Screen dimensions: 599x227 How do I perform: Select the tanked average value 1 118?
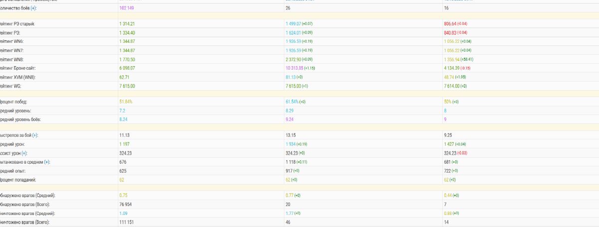[x=291, y=162]
